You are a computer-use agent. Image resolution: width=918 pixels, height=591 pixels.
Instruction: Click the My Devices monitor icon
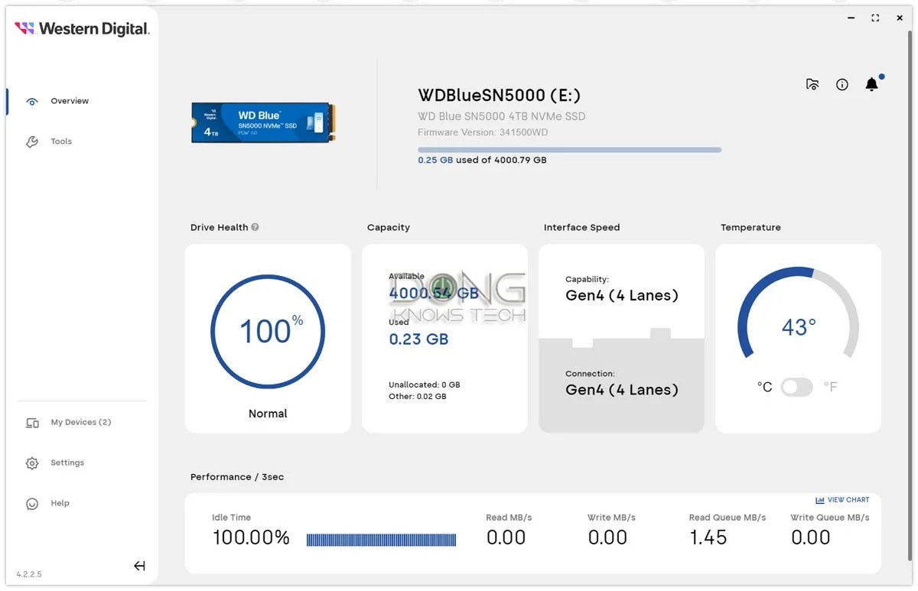[x=32, y=423]
